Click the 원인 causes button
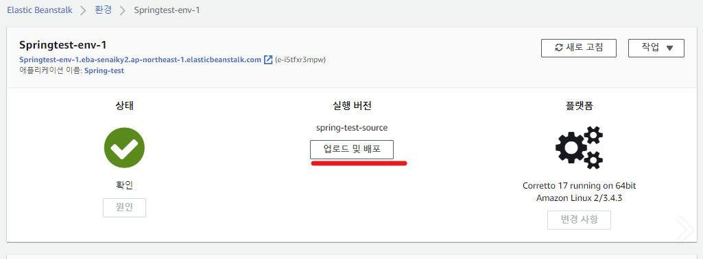Image resolution: width=703 pixels, height=259 pixels. [124, 208]
